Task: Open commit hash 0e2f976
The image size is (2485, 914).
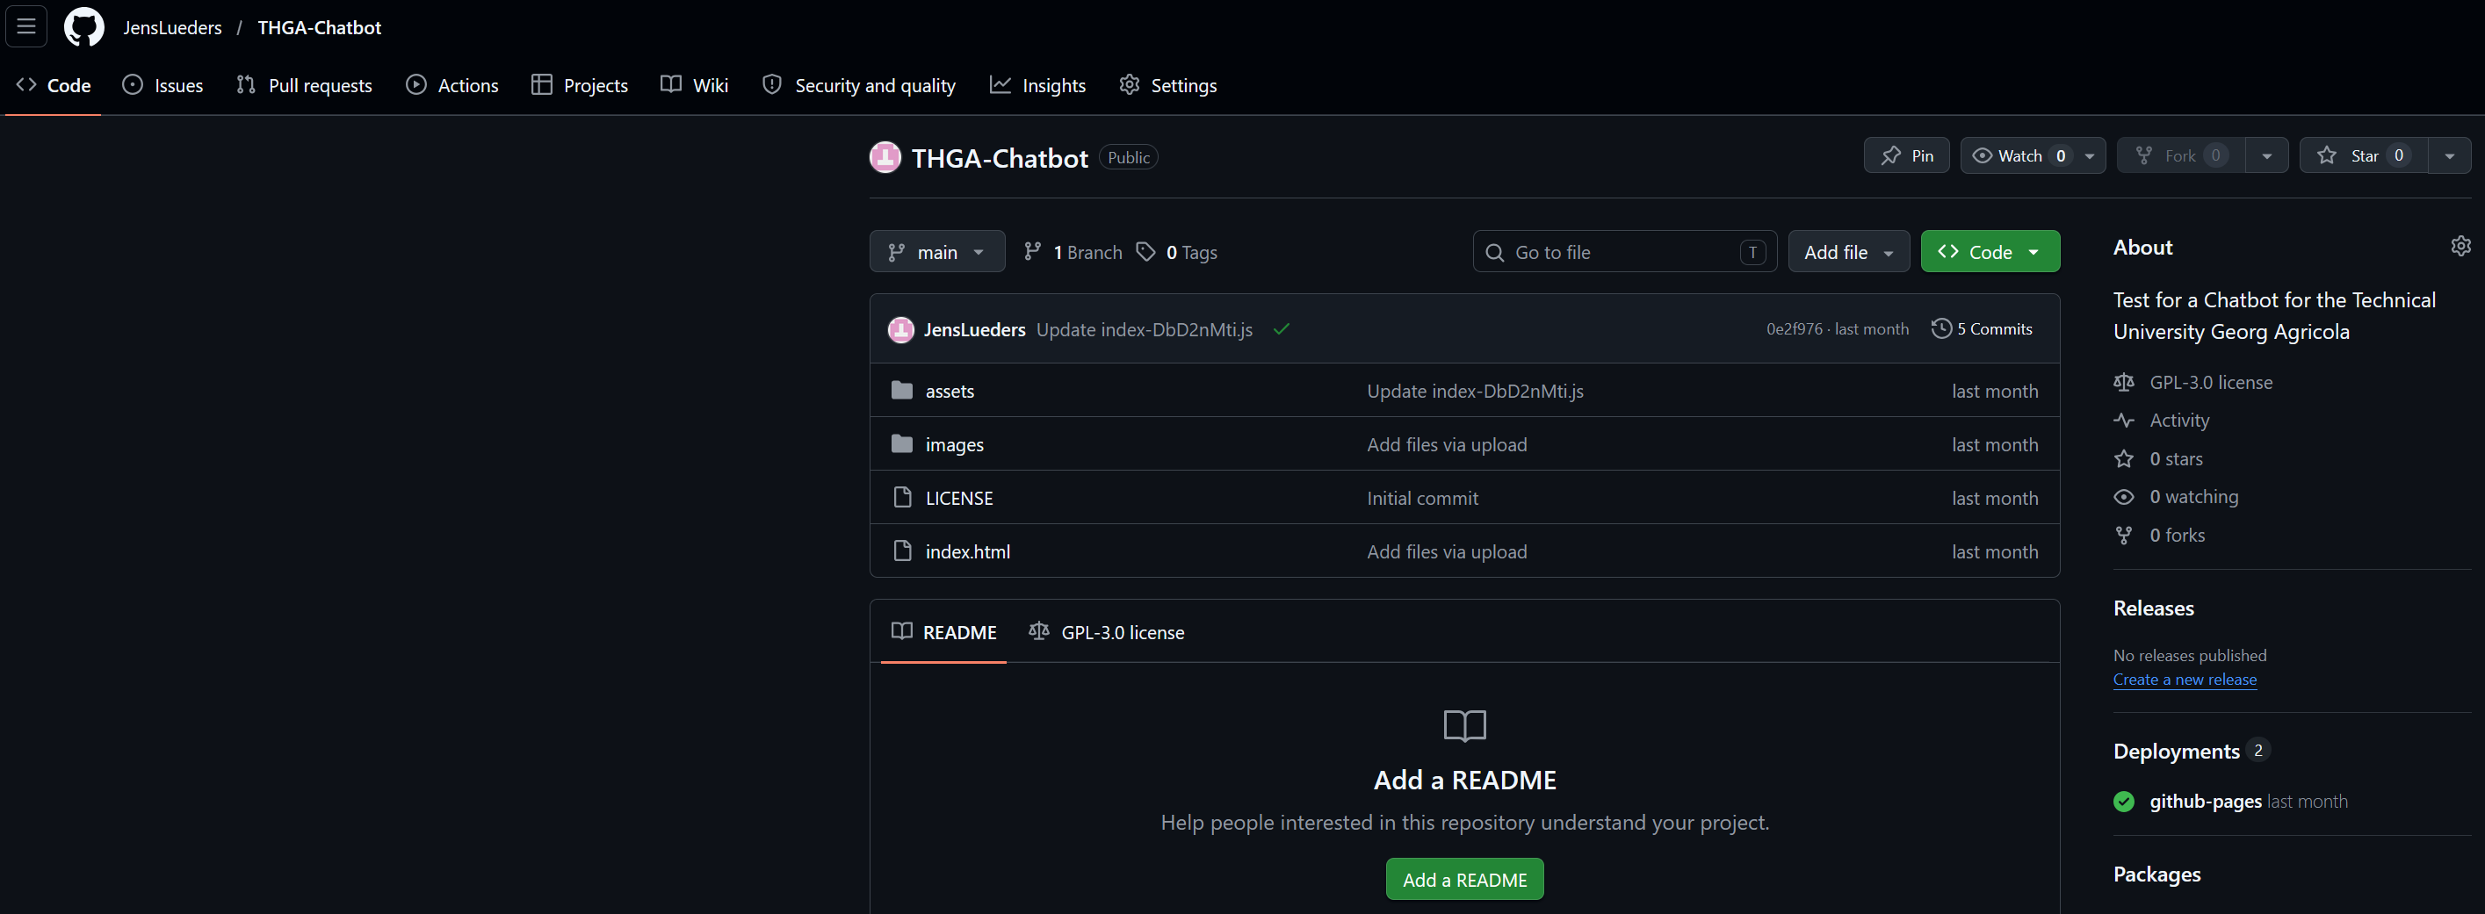Action: [1795, 330]
